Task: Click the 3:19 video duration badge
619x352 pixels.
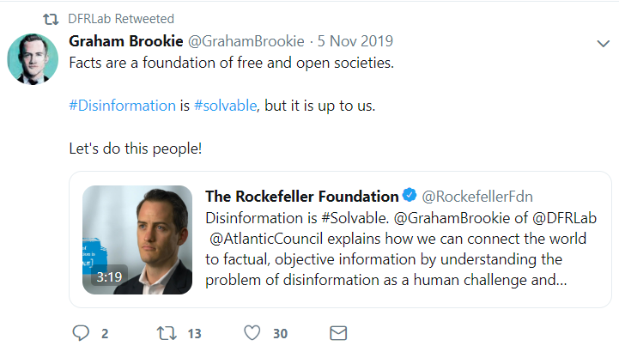Action: click(x=109, y=277)
